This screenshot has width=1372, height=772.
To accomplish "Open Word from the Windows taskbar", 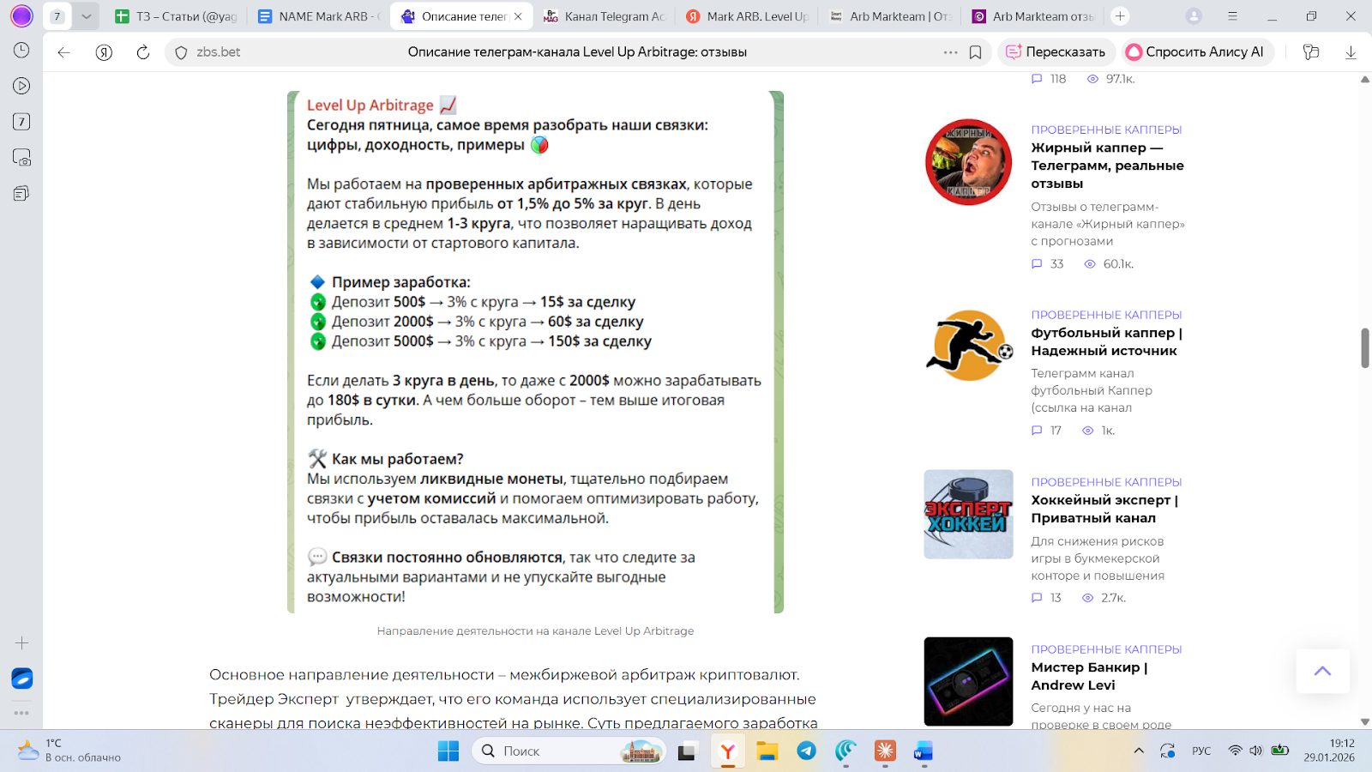I will [x=923, y=751].
